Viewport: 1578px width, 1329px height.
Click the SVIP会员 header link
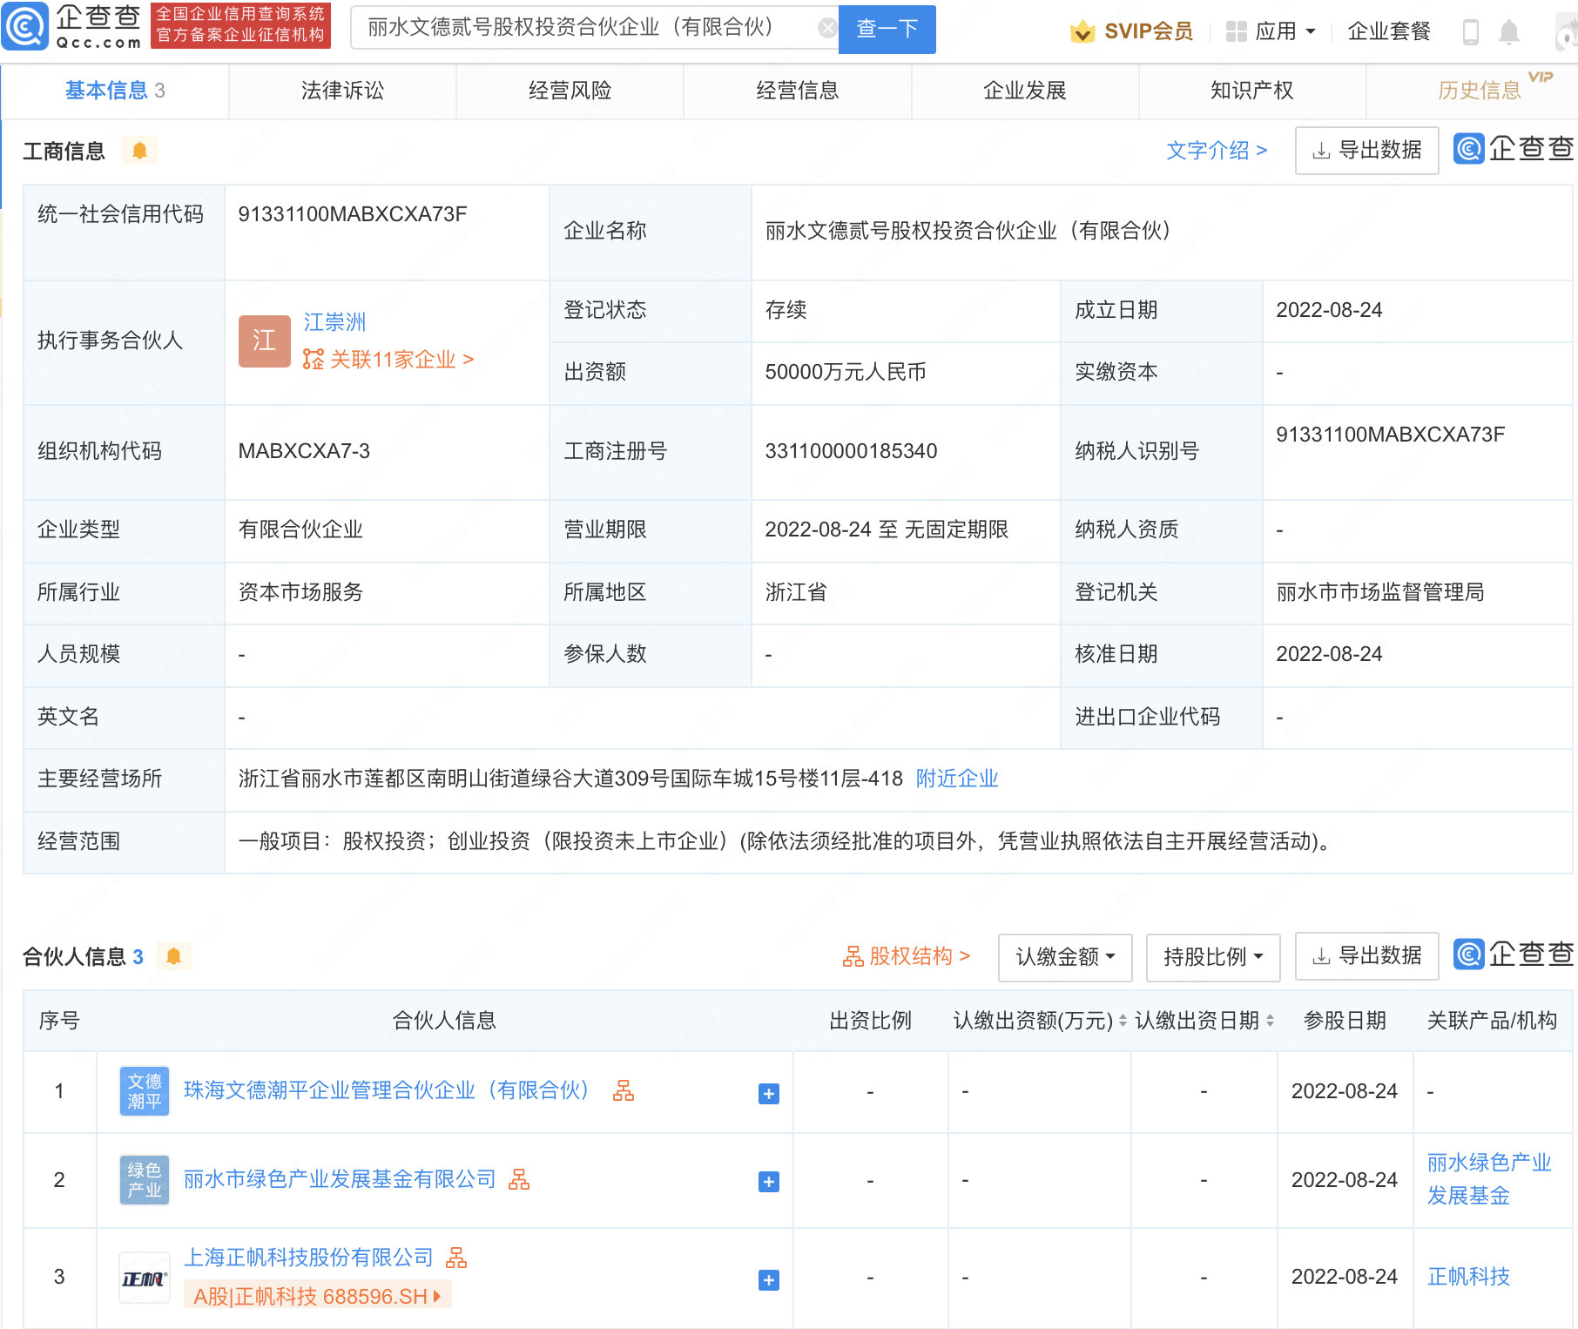1149,31
